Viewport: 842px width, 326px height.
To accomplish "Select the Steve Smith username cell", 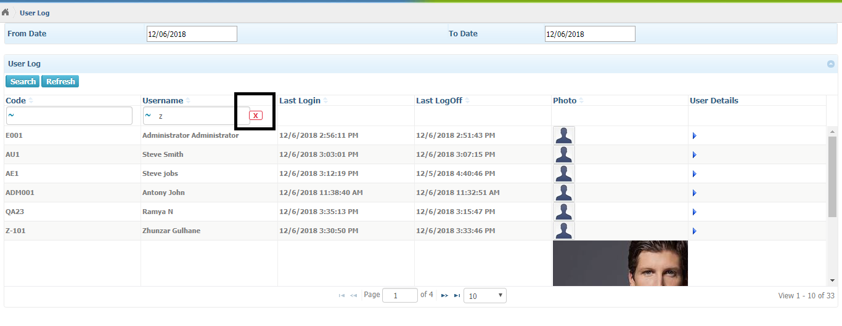I will 209,154.
